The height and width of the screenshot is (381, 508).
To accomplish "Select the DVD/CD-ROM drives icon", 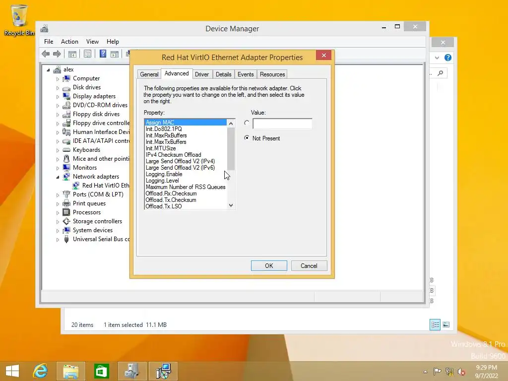I will (66, 105).
